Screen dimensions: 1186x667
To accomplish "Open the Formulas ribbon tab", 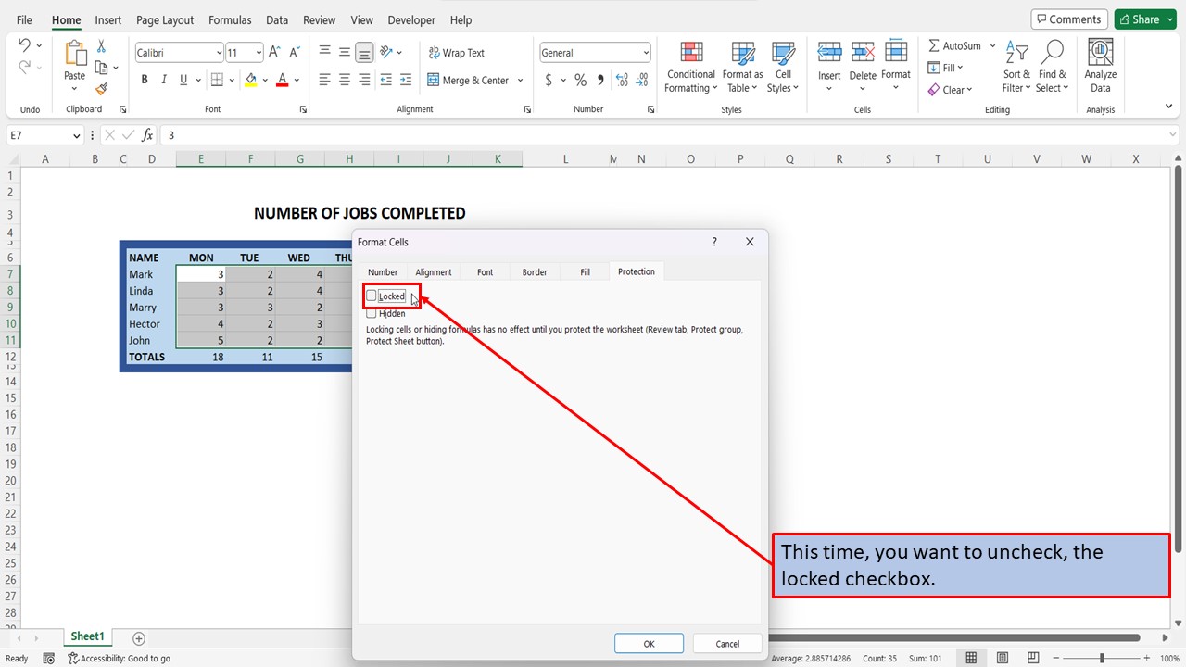I will pyautogui.click(x=230, y=19).
